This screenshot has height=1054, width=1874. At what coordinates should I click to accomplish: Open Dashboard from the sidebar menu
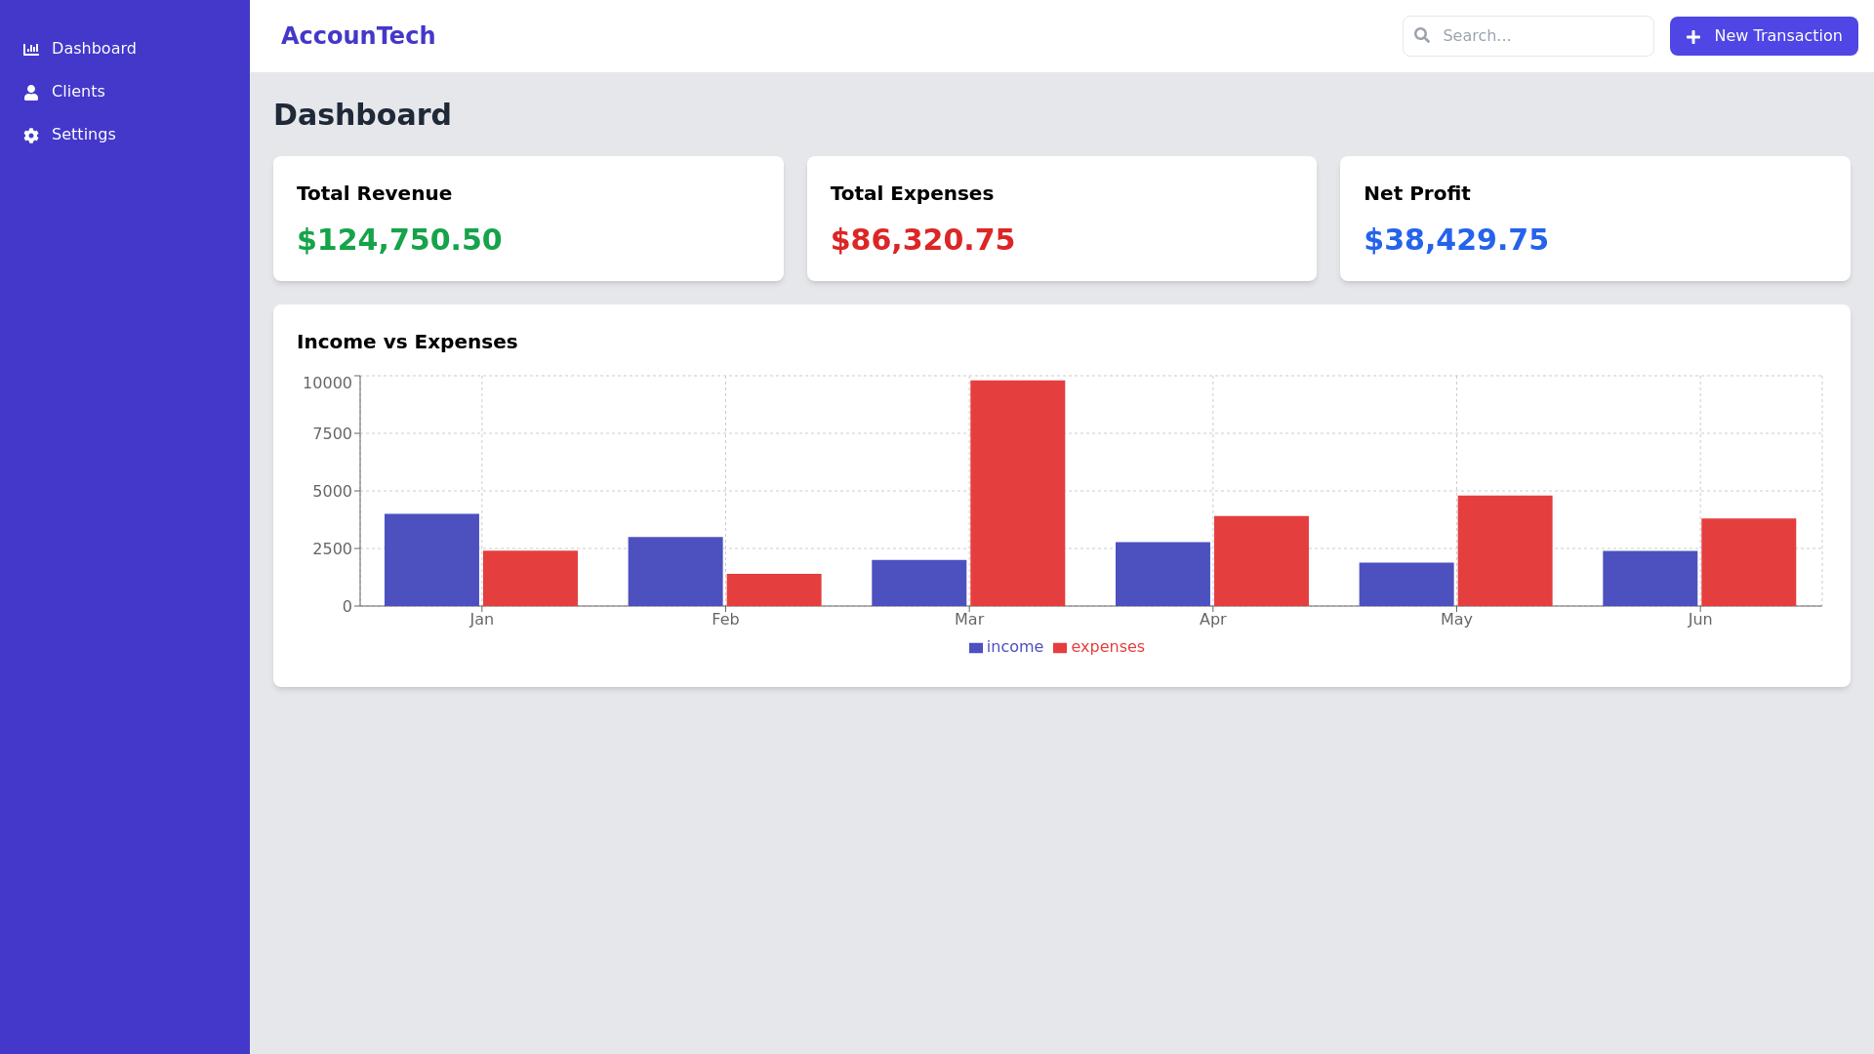coord(94,49)
